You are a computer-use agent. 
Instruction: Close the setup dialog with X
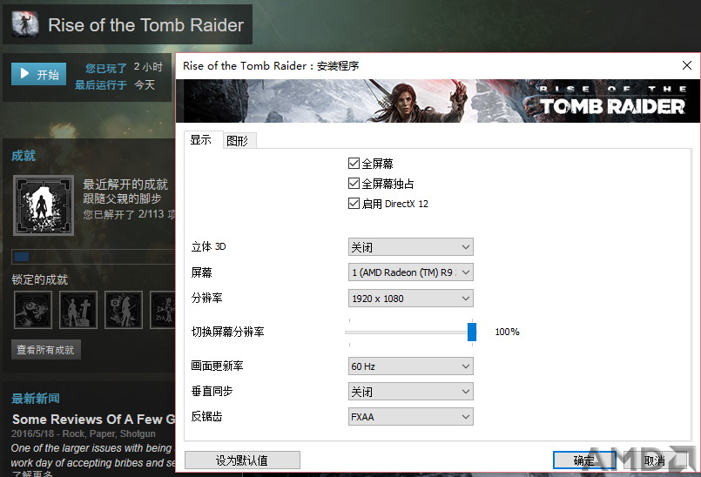click(687, 65)
